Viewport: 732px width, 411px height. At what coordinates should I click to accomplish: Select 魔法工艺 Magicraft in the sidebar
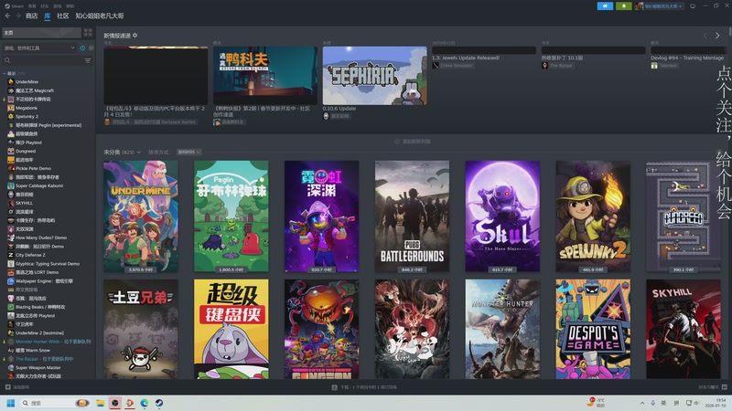(x=35, y=90)
